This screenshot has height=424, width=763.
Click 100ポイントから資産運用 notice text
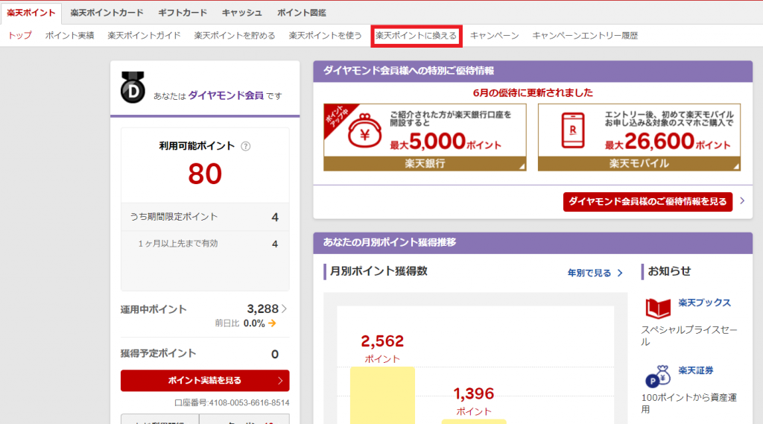[x=689, y=404]
